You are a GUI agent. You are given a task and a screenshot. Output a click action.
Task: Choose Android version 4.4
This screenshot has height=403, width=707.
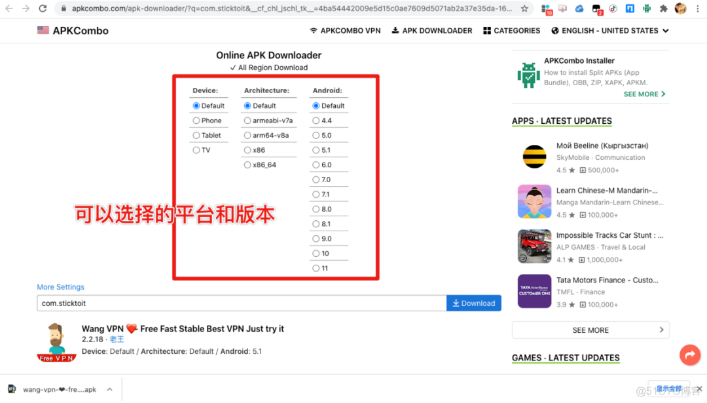pyautogui.click(x=316, y=121)
